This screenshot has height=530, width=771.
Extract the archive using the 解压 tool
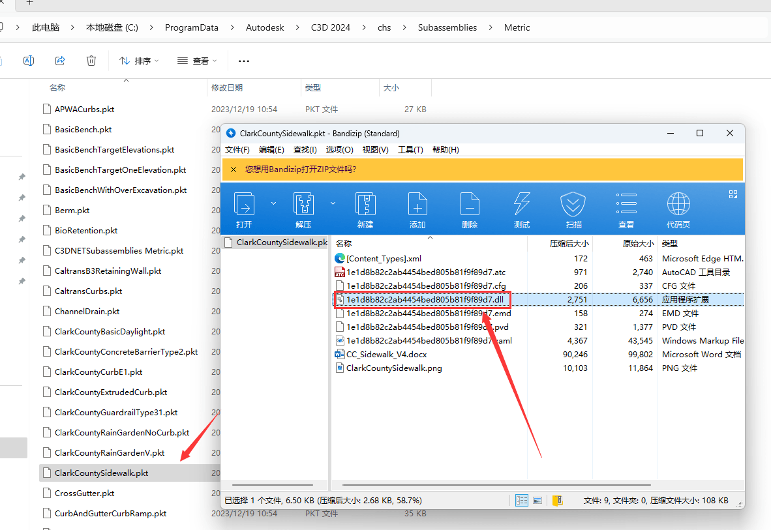coord(303,209)
